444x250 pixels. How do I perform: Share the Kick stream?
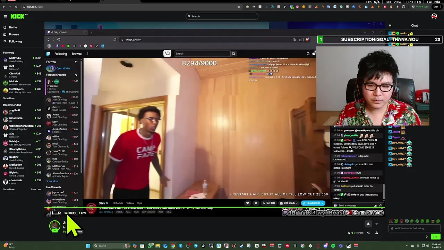click(x=368, y=233)
